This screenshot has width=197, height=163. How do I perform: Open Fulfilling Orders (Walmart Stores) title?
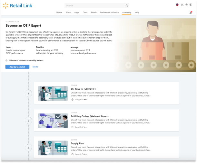tap(90, 116)
